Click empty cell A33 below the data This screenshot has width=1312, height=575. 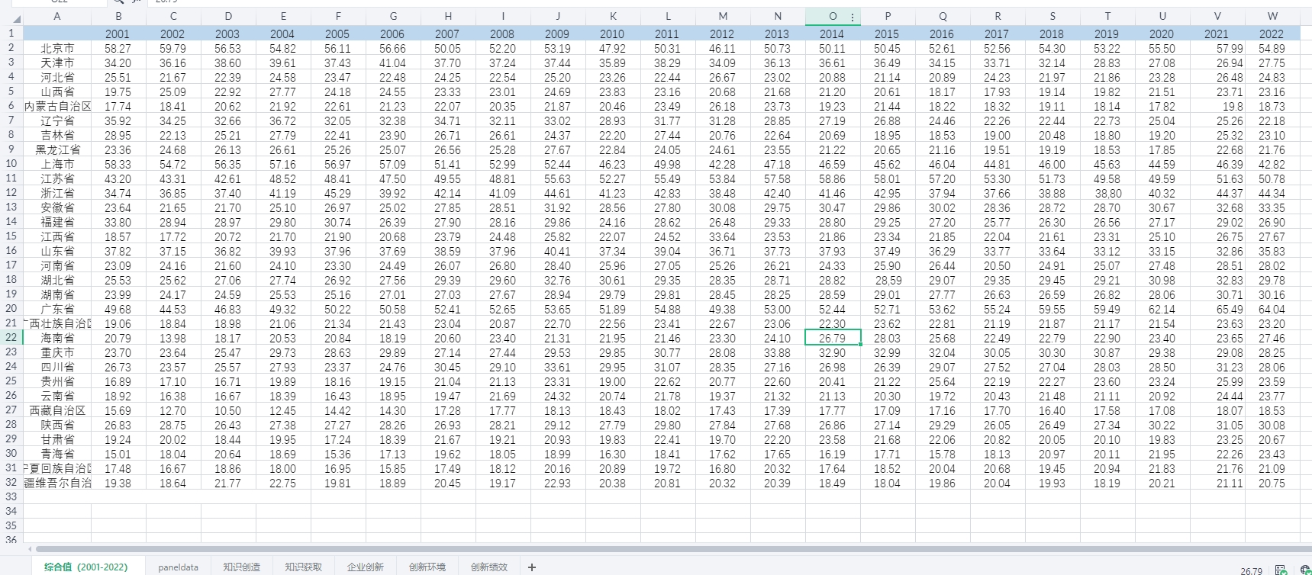(57, 497)
